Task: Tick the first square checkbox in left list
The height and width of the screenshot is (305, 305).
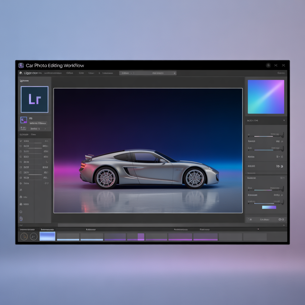Action: [21, 146]
